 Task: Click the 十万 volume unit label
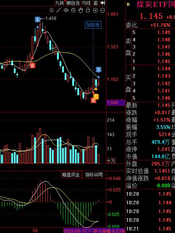click(x=111, y=161)
